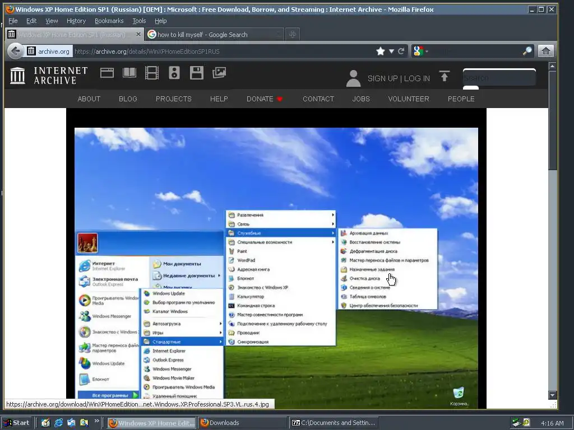Image resolution: width=574 pixels, height=430 pixels.
Task: Click the third Quick Launch icon
Action: click(71, 423)
